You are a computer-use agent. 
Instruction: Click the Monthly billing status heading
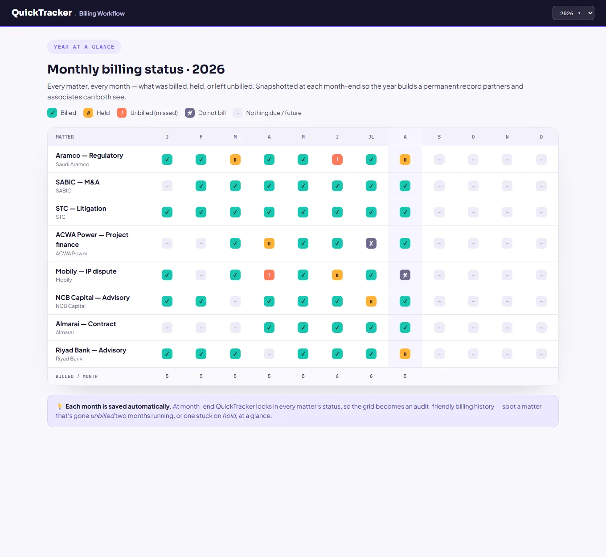click(x=136, y=69)
